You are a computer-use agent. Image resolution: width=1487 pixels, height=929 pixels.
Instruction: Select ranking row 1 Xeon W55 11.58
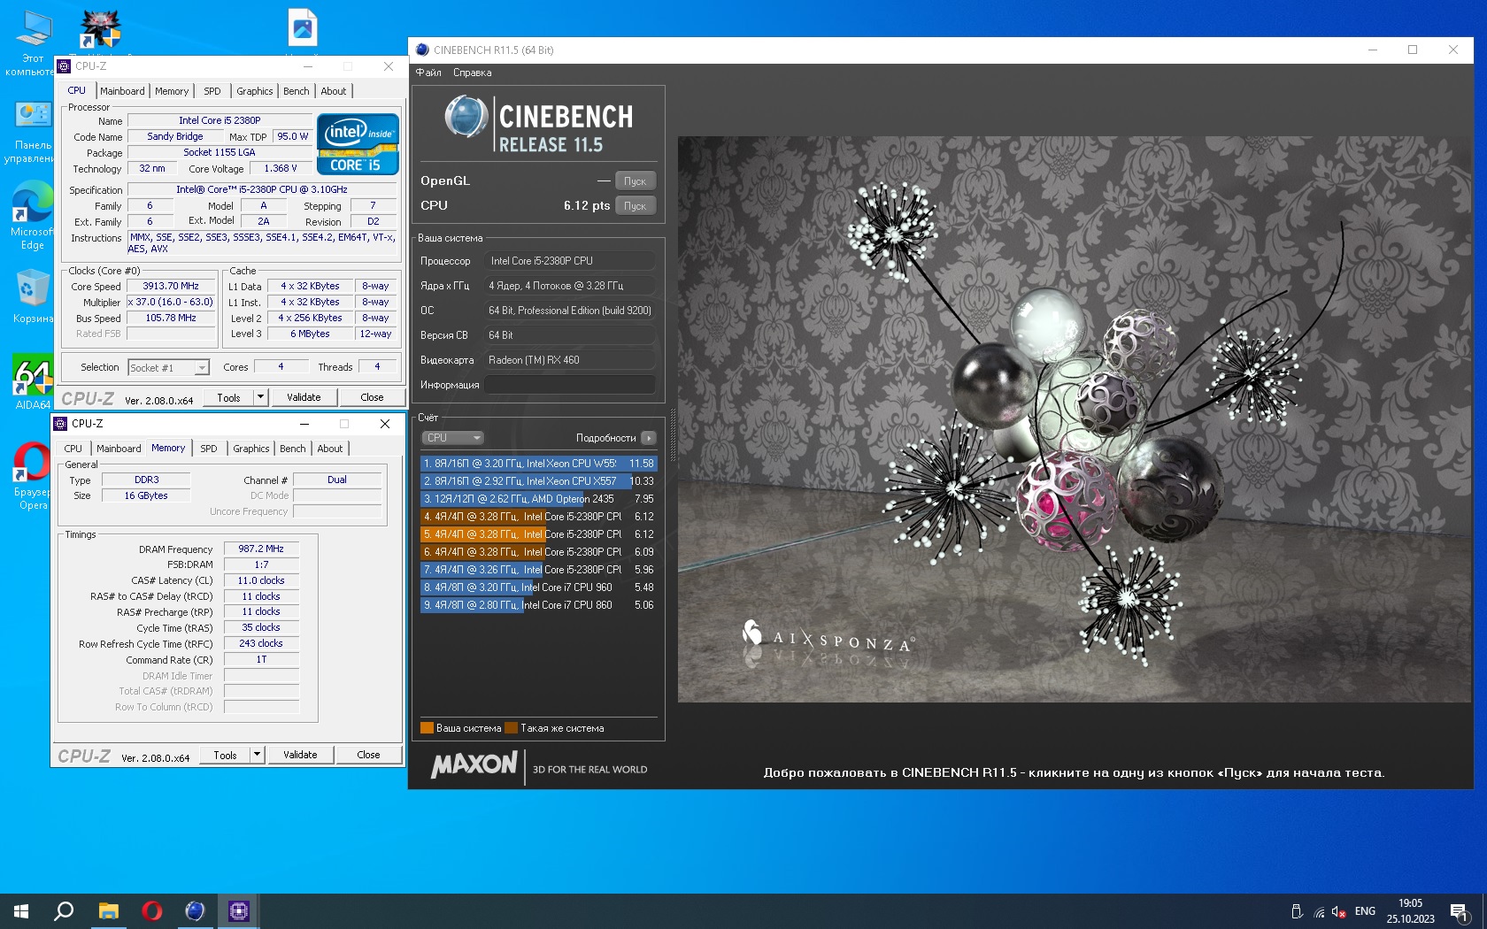538,464
